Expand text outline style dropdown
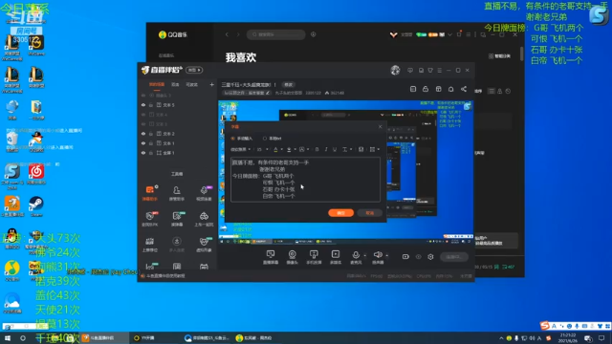 pos(308,149)
